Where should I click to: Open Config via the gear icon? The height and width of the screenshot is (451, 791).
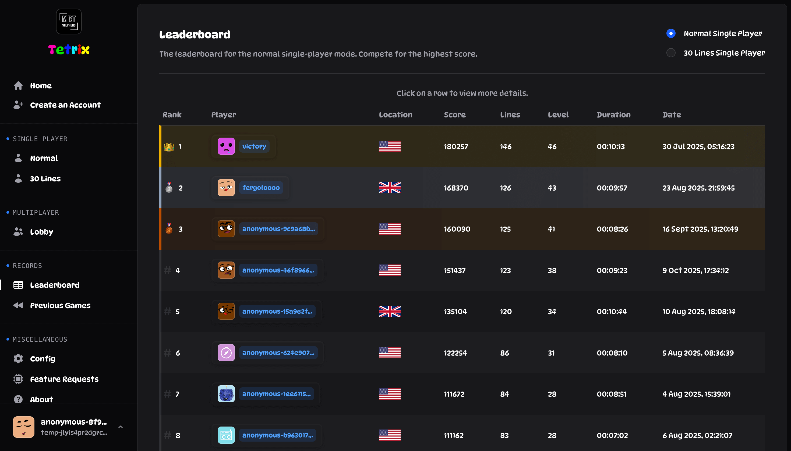point(18,358)
